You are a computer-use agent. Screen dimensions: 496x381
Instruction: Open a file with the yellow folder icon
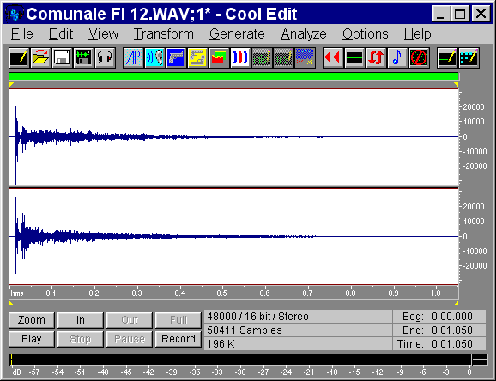tap(40, 57)
